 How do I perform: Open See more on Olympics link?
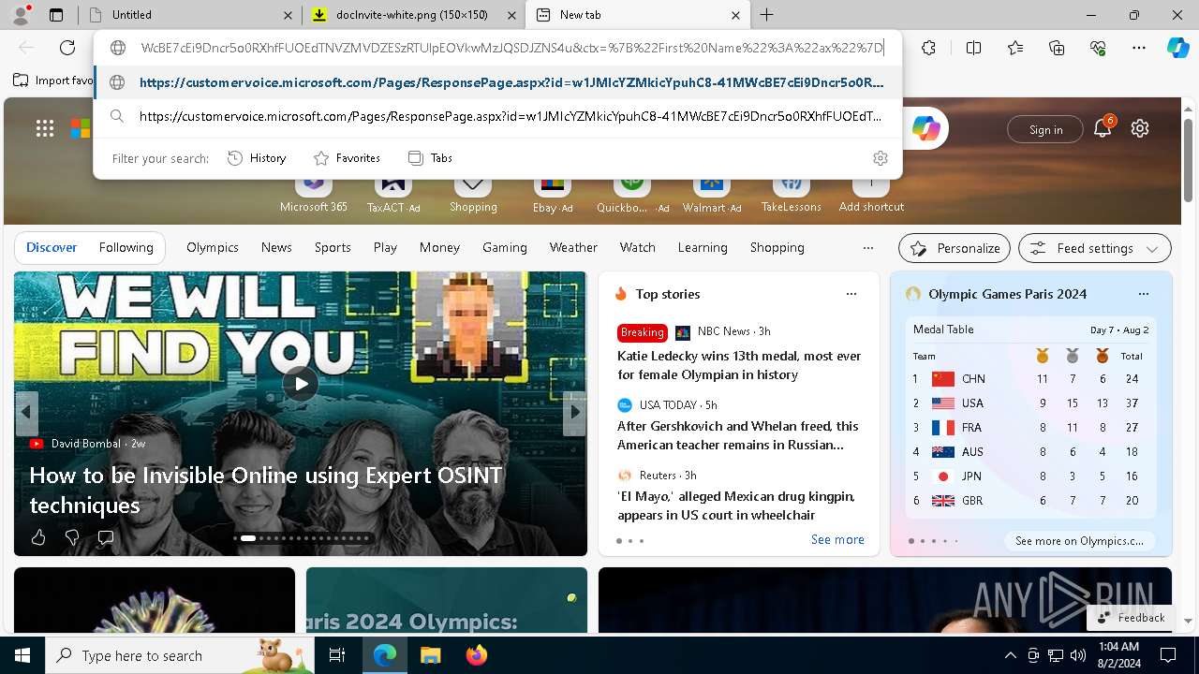(1079, 540)
